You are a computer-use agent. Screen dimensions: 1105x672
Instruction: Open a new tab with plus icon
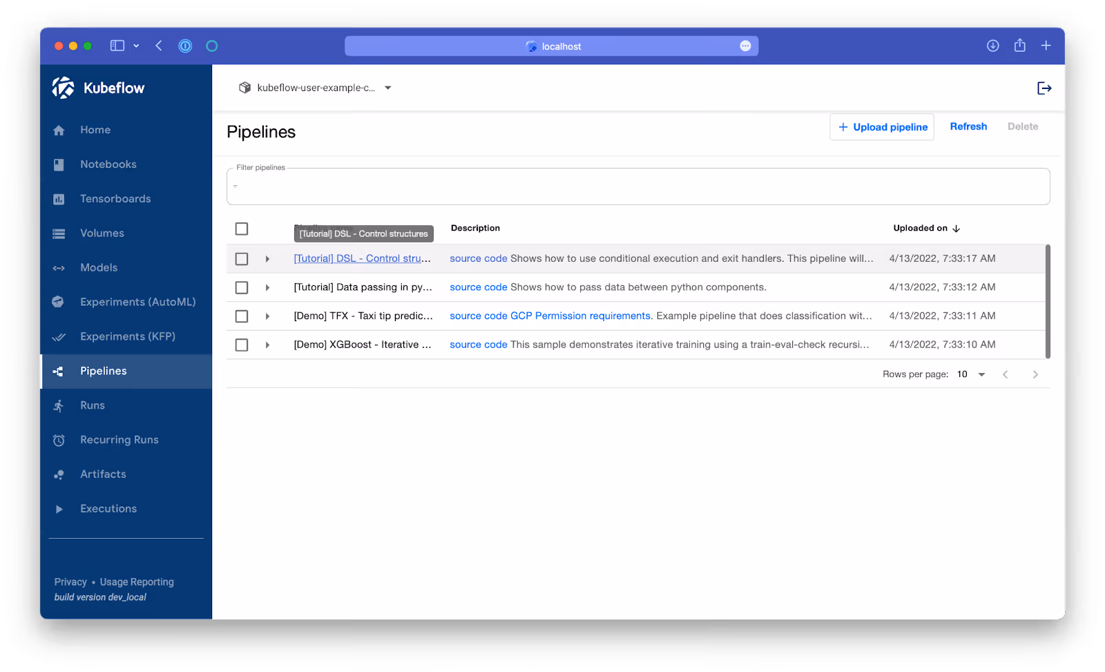pyautogui.click(x=1046, y=46)
